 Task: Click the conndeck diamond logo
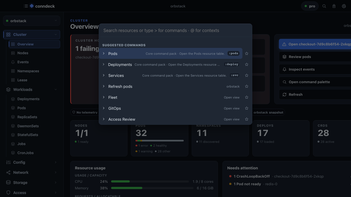[32, 6]
